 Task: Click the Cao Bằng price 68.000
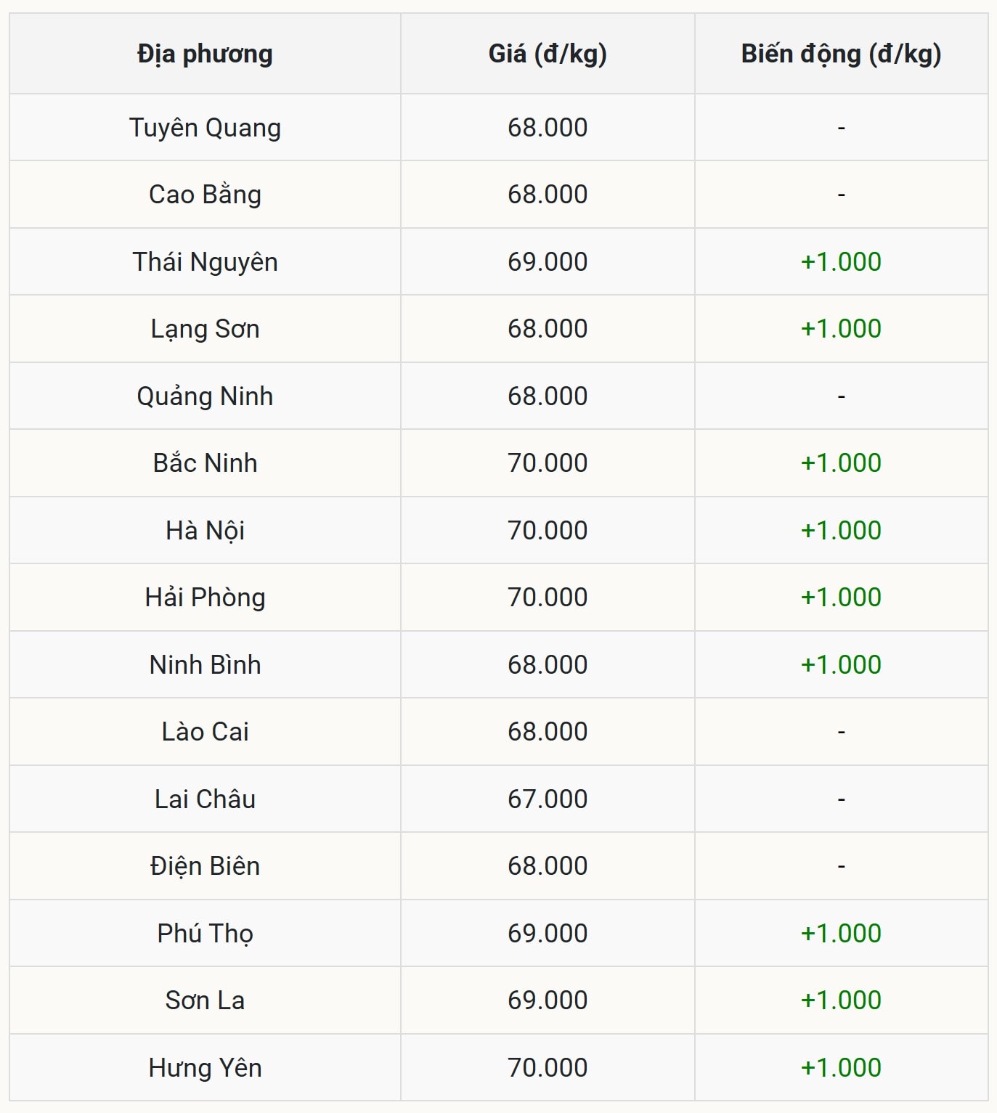548,195
